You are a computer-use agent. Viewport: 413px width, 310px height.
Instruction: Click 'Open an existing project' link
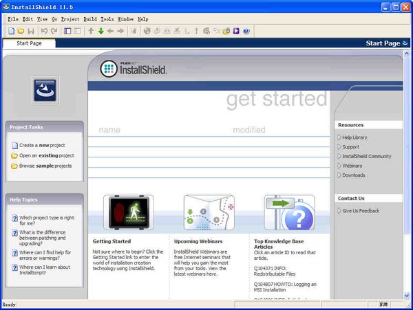coord(47,155)
